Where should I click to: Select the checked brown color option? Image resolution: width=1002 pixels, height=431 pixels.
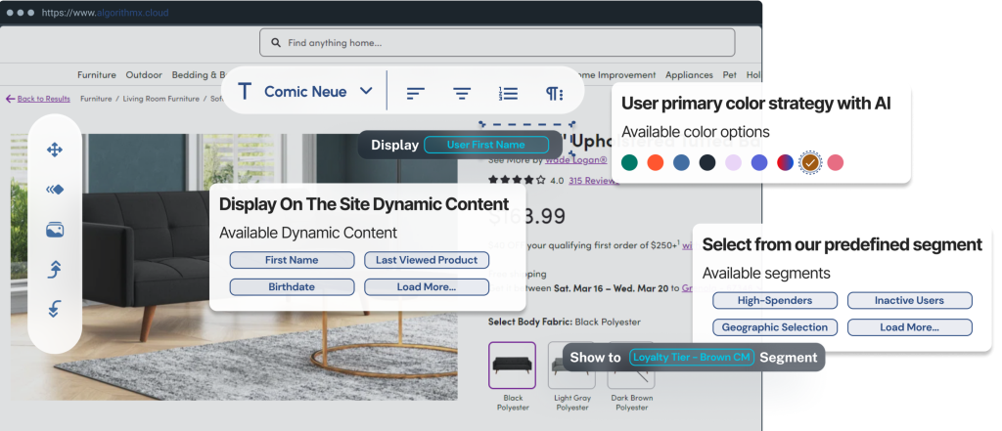[810, 162]
